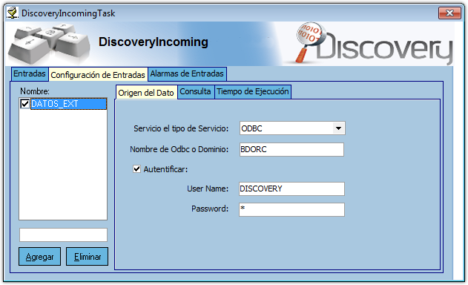Open the Alarmas de Entradas tab
This screenshot has width=468, height=285.
(187, 73)
